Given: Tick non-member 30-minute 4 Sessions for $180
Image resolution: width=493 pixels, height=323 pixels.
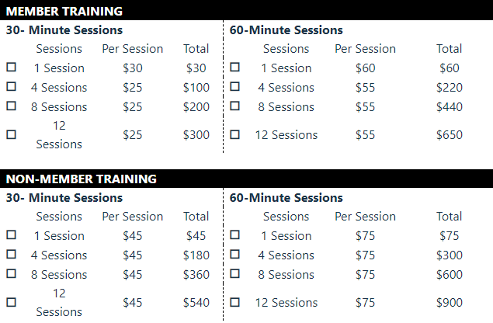Looking at the screenshot, I should tap(11, 255).
